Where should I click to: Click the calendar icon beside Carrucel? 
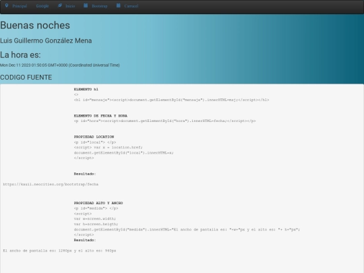point(119,5)
